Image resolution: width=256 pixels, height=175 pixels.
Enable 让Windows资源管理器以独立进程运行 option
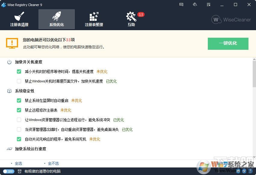click(x=19, y=120)
